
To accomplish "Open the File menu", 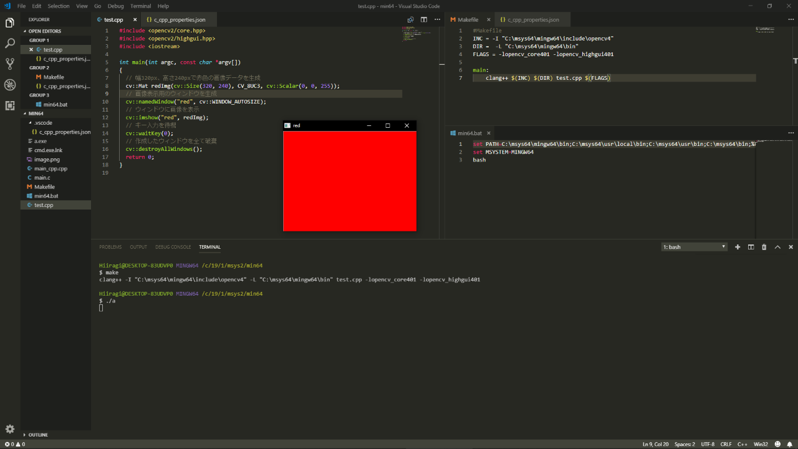I will (x=22, y=6).
